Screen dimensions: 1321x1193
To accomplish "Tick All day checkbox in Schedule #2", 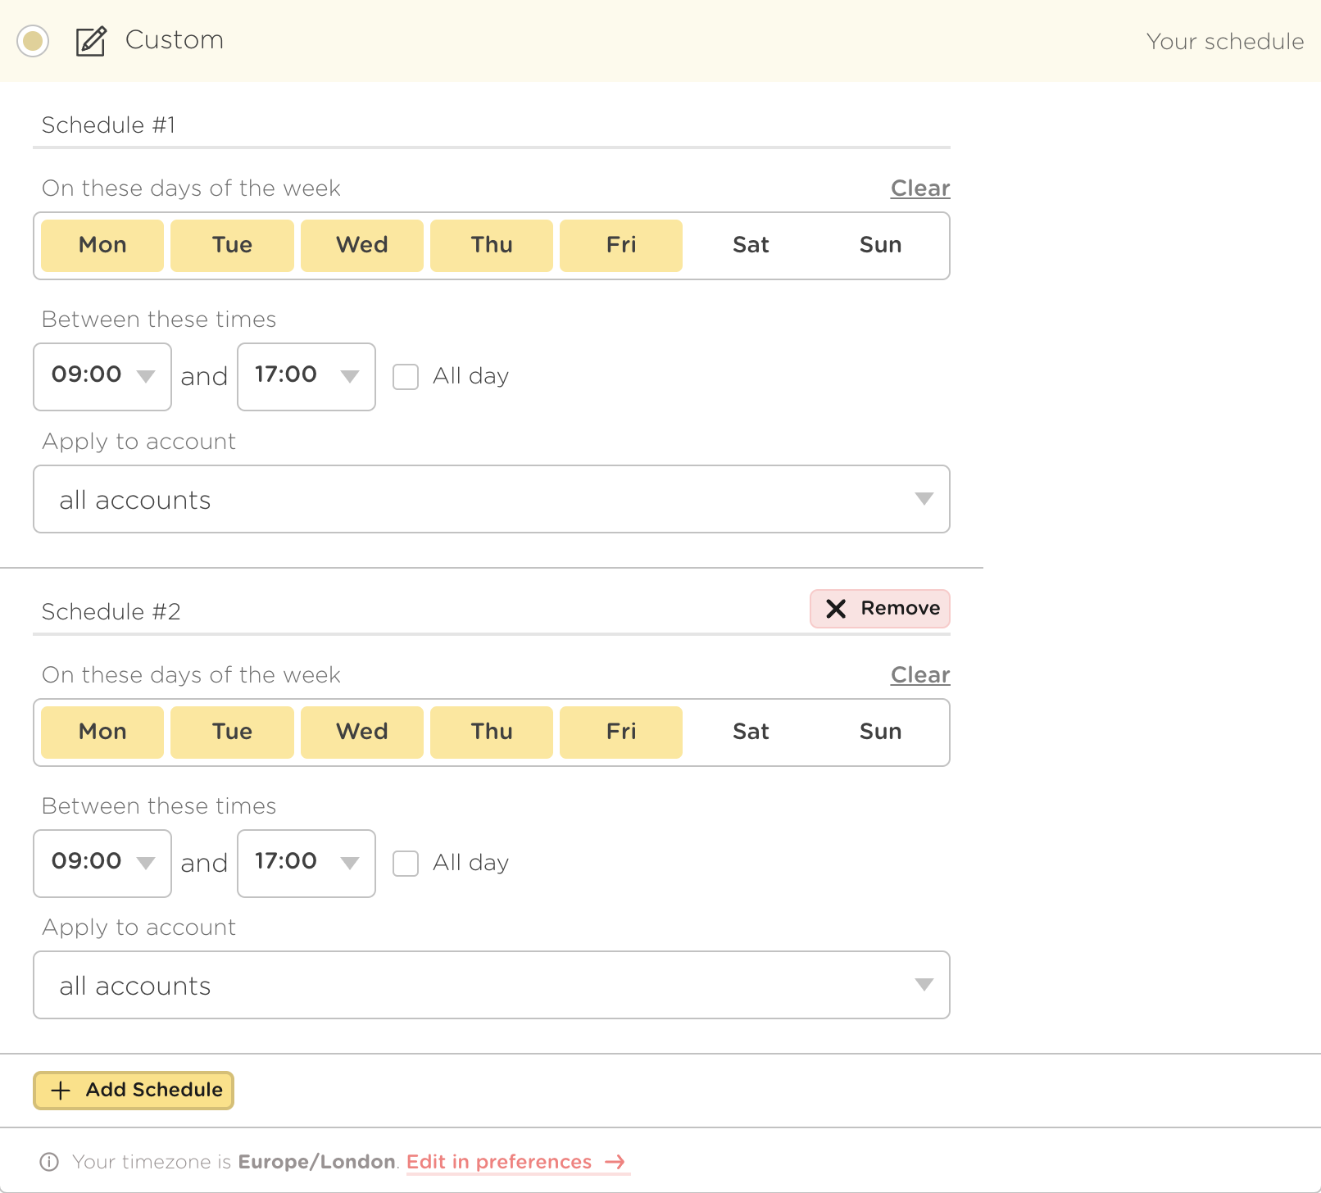I will click(406, 864).
